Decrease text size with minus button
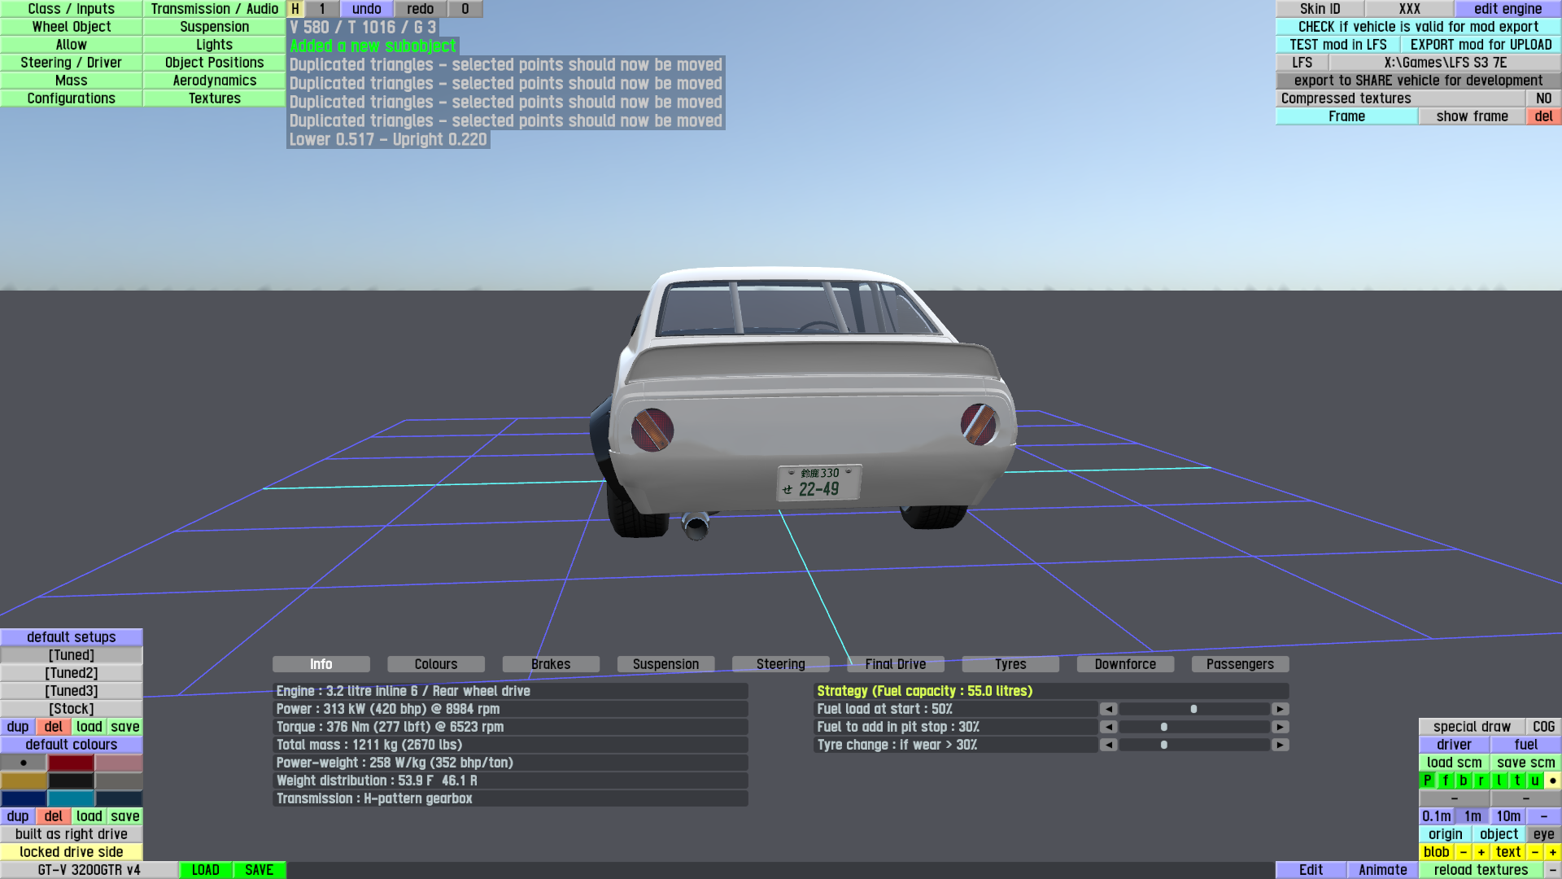 1534,852
